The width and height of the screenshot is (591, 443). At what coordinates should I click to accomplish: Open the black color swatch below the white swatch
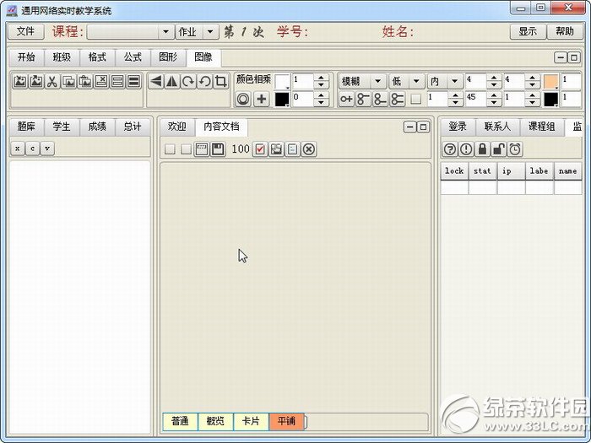point(282,100)
